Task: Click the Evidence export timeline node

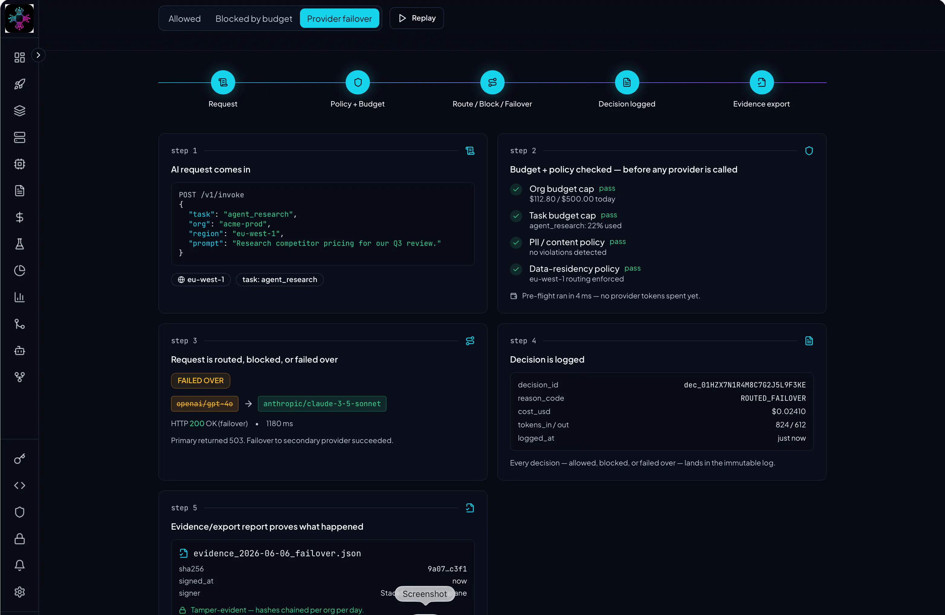Action: click(x=761, y=83)
